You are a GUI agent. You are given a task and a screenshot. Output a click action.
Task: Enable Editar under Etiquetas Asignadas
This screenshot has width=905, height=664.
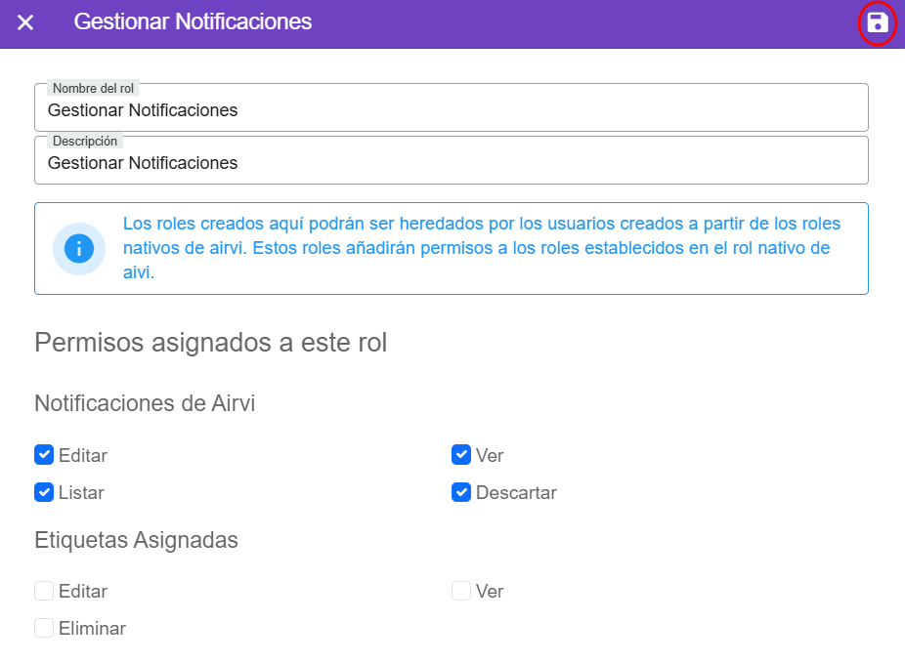click(x=44, y=591)
